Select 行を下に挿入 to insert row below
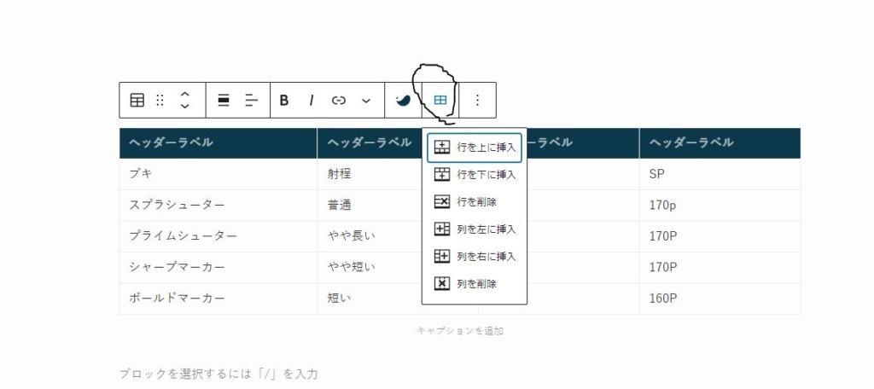 point(475,175)
